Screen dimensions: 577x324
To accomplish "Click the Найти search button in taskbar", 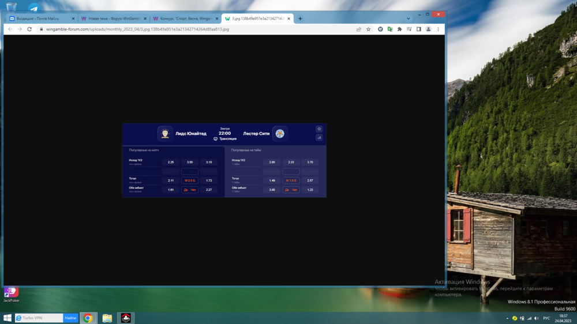I will coord(70,318).
